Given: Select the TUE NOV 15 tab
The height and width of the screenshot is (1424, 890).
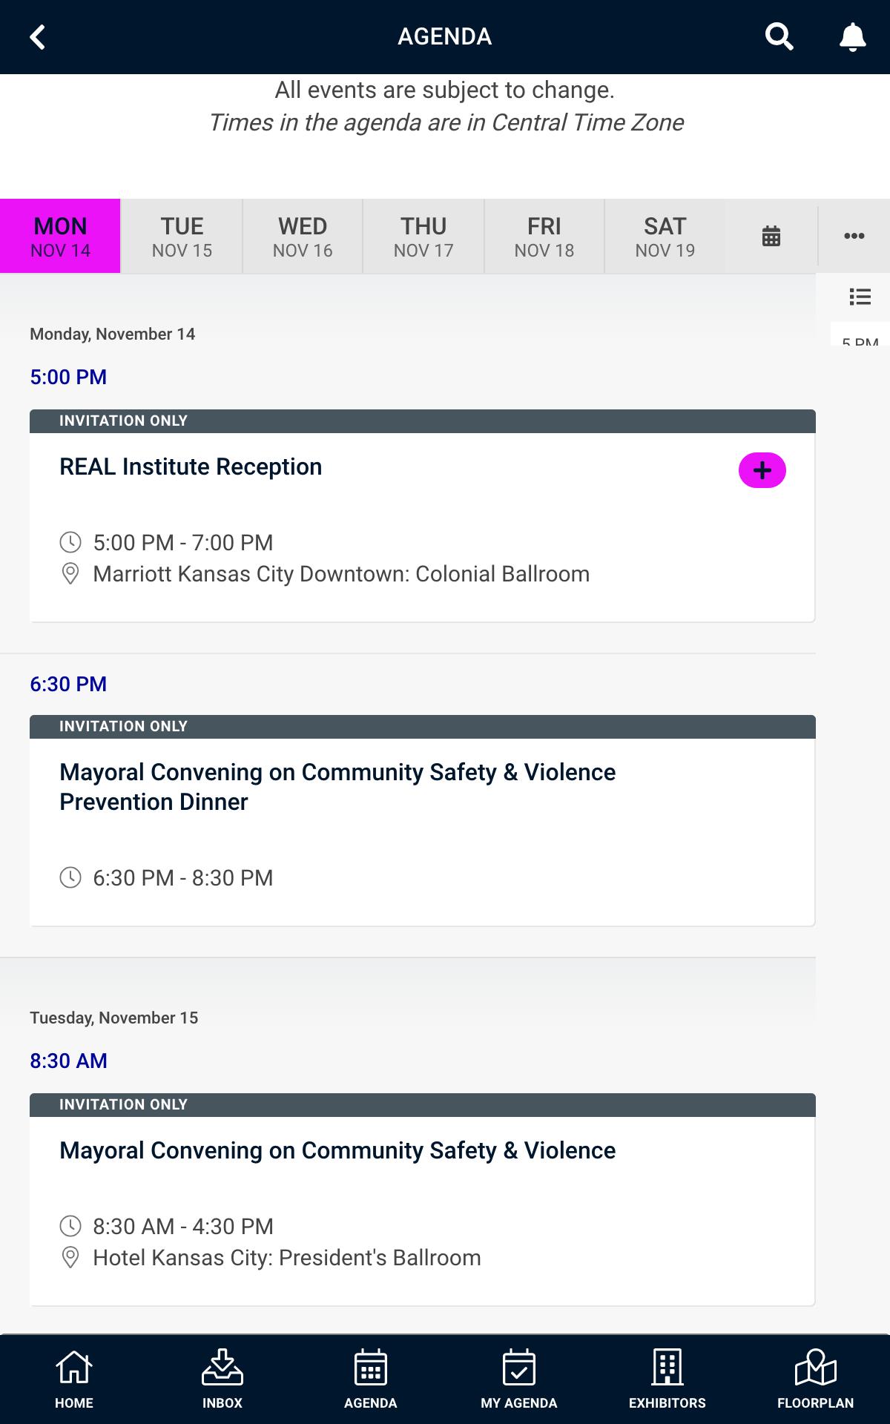Looking at the screenshot, I should click(x=182, y=236).
